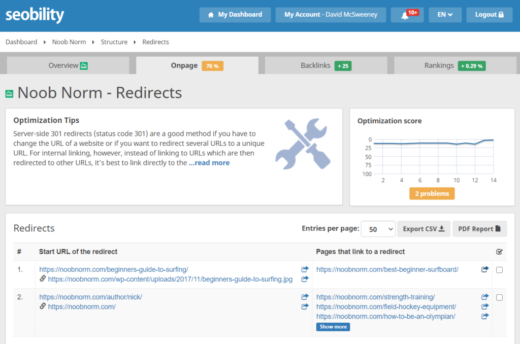Open strength-training page link
The height and width of the screenshot is (344, 520).
[x=375, y=297]
